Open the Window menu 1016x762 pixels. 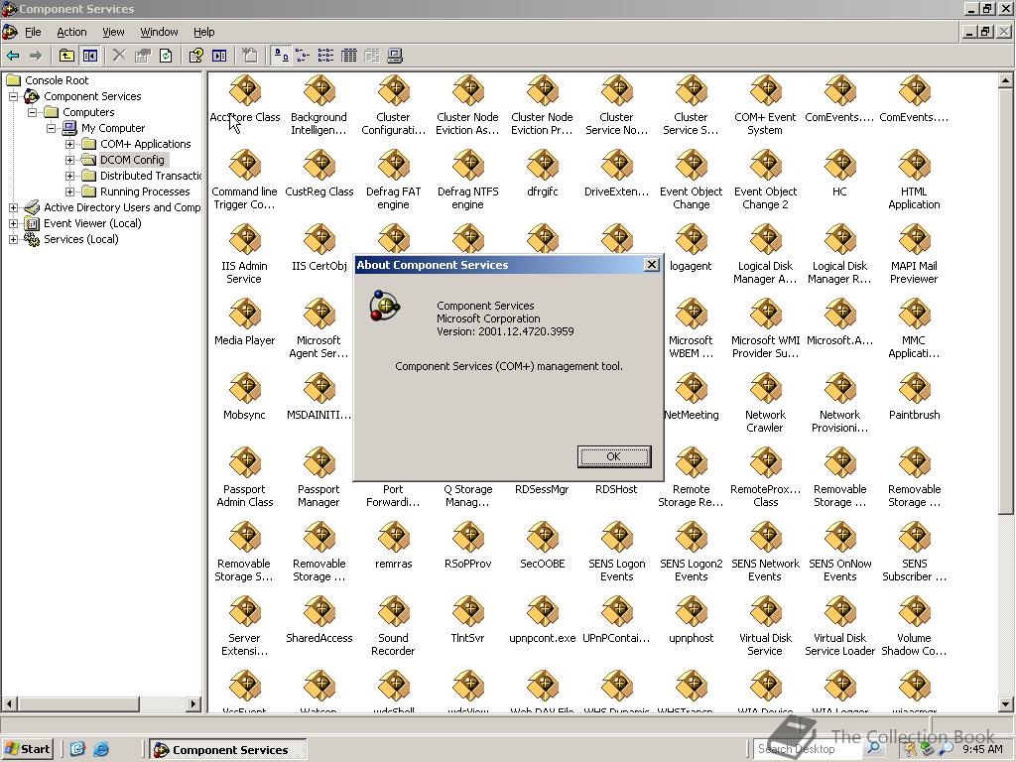point(159,32)
